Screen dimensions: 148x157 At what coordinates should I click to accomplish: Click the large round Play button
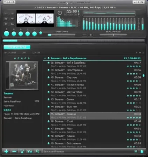coord(7,33)
